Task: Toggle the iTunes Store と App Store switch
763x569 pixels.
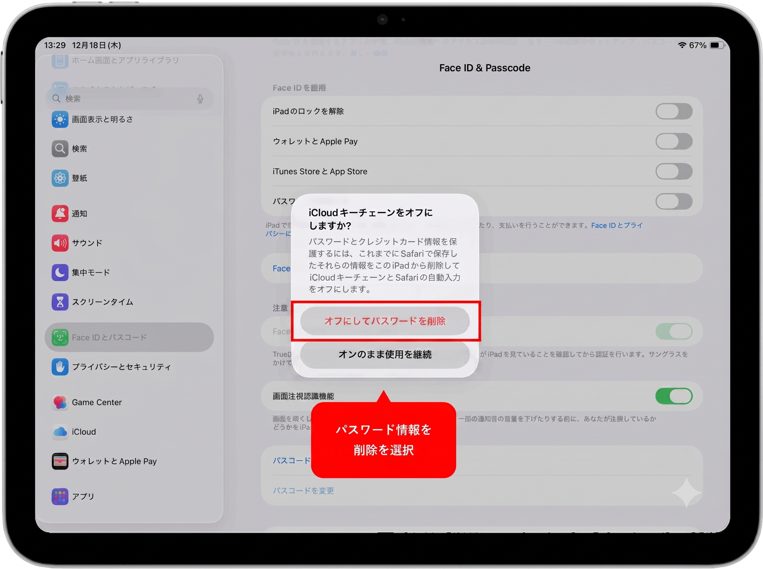Action: (x=674, y=171)
